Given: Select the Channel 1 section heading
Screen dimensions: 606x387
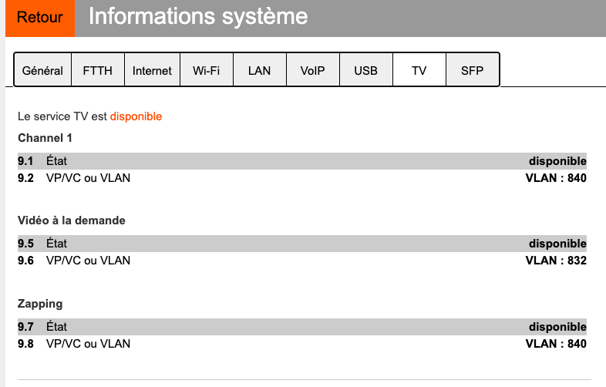Looking at the screenshot, I should click(x=45, y=138).
